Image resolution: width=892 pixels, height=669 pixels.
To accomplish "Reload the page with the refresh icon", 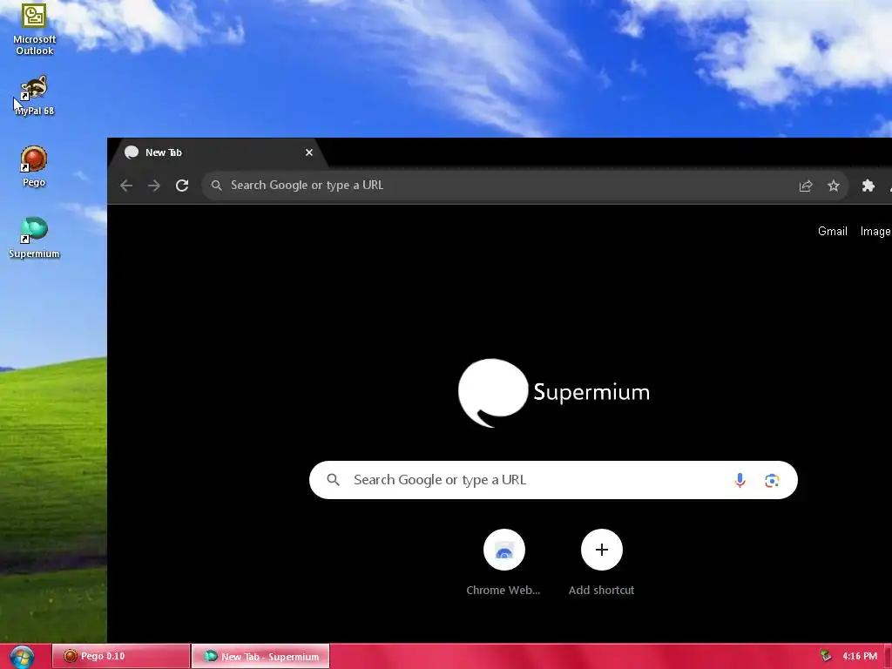I will tap(182, 186).
